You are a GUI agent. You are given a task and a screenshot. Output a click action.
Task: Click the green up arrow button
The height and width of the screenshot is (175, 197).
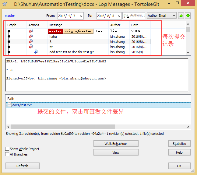point(181,16)
